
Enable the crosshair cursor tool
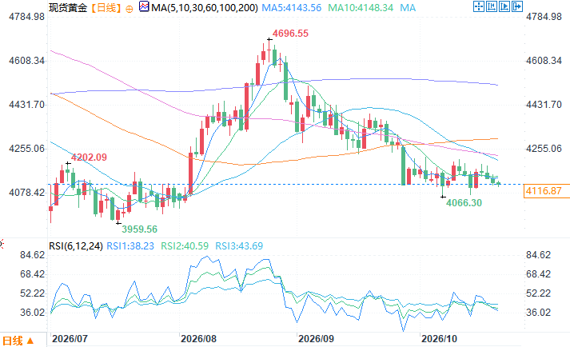coord(479,6)
